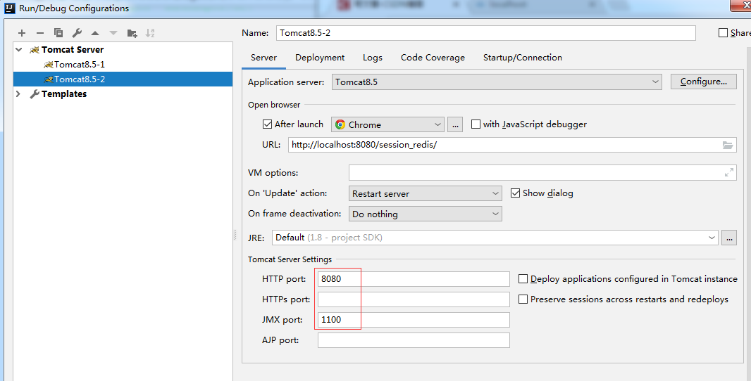Click the Chrome icon in browser selector
This screenshot has height=381, width=751.
click(x=340, y=124)
